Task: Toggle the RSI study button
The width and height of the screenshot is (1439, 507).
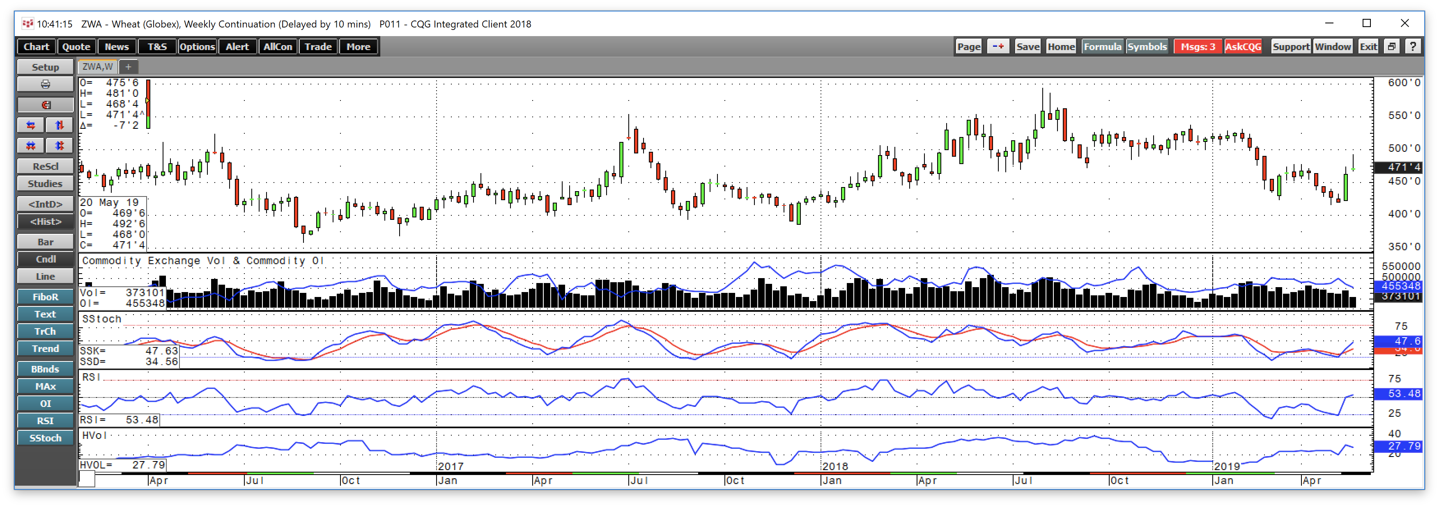Action: (45, 420)
